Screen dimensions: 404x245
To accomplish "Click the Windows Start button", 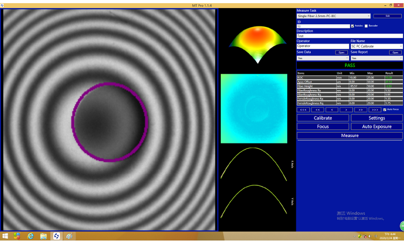I will coord(5,236).
